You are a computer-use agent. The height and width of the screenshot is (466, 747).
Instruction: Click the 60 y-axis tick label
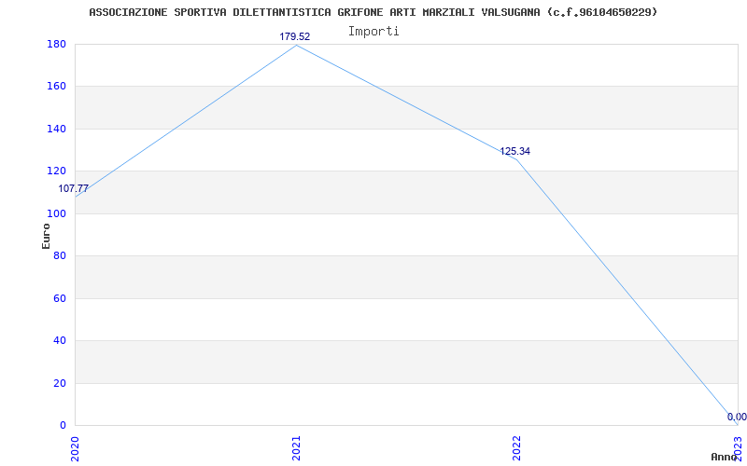tap(60, 298)
